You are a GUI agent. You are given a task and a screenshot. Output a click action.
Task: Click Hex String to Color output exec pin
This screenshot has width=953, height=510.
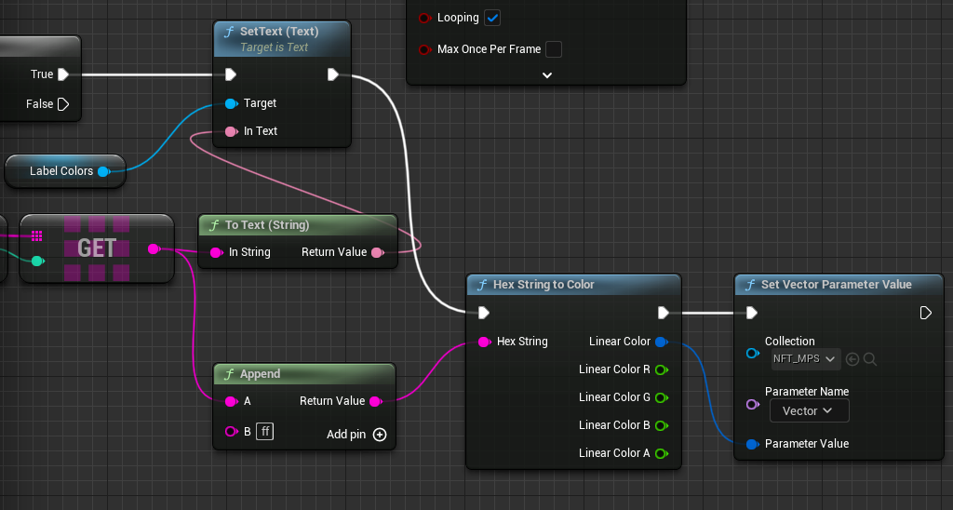[x=664, y=313]
